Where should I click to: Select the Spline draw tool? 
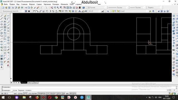click(x=2, y=39)
